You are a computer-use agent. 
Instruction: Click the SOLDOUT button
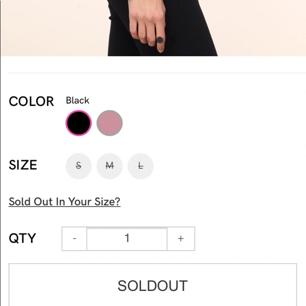point(153,285)
